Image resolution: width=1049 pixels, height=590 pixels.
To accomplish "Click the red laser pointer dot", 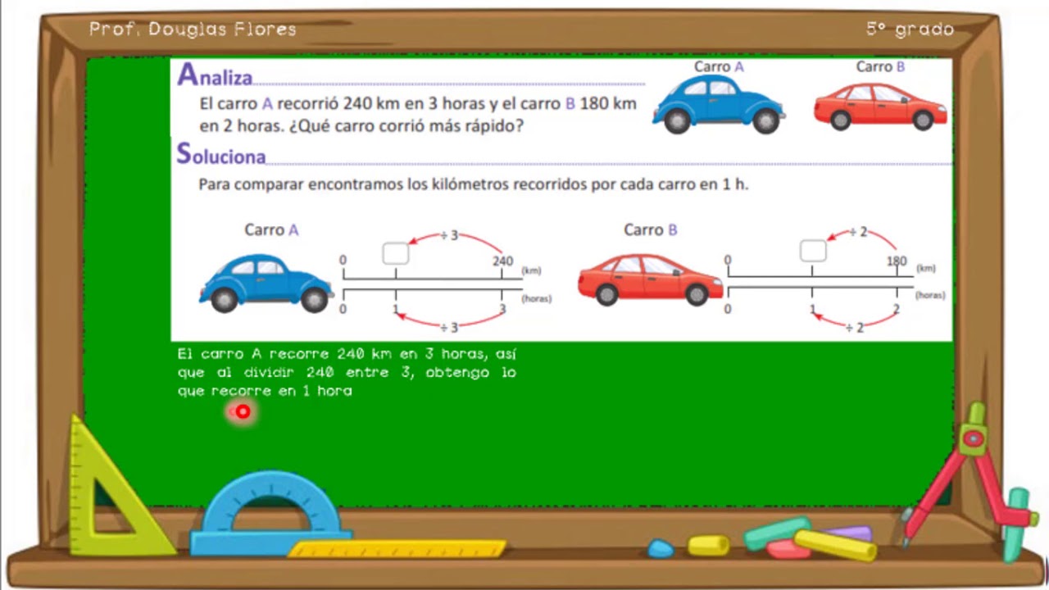I will pos(243,411).
